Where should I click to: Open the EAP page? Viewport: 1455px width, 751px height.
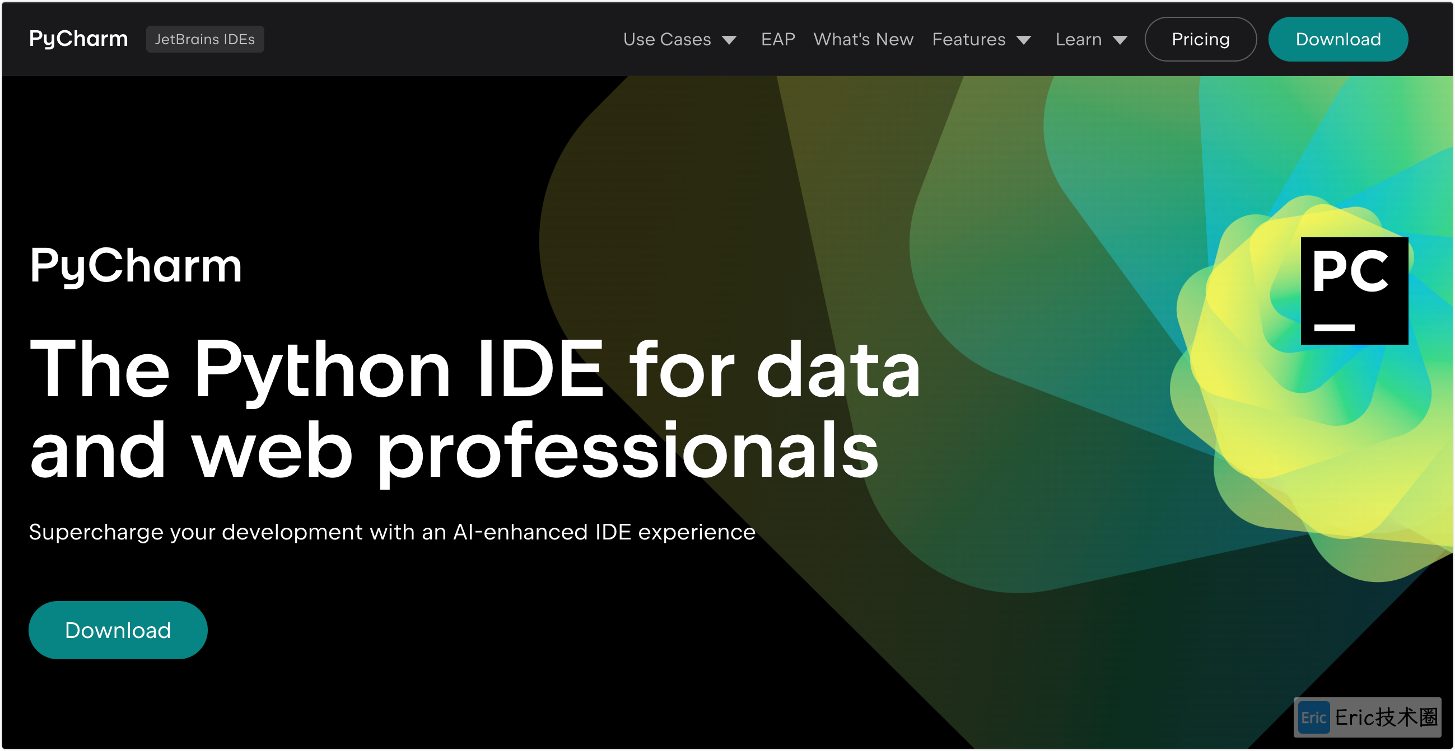tap(778, 39)
